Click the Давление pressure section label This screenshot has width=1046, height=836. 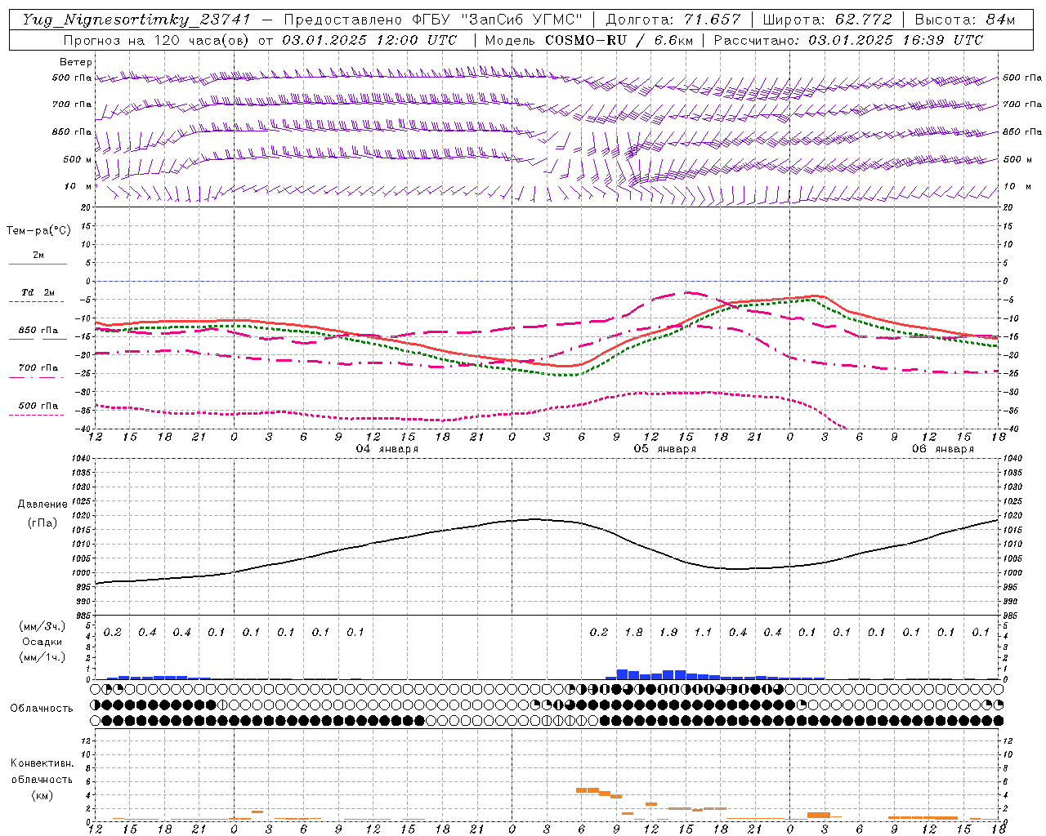click(x=42, y=505)
